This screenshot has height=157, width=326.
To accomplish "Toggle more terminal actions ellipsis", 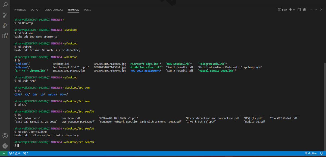I will 310,10.
